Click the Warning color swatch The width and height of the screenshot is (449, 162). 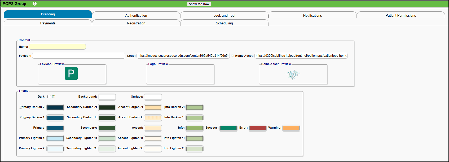coord(291,128)
